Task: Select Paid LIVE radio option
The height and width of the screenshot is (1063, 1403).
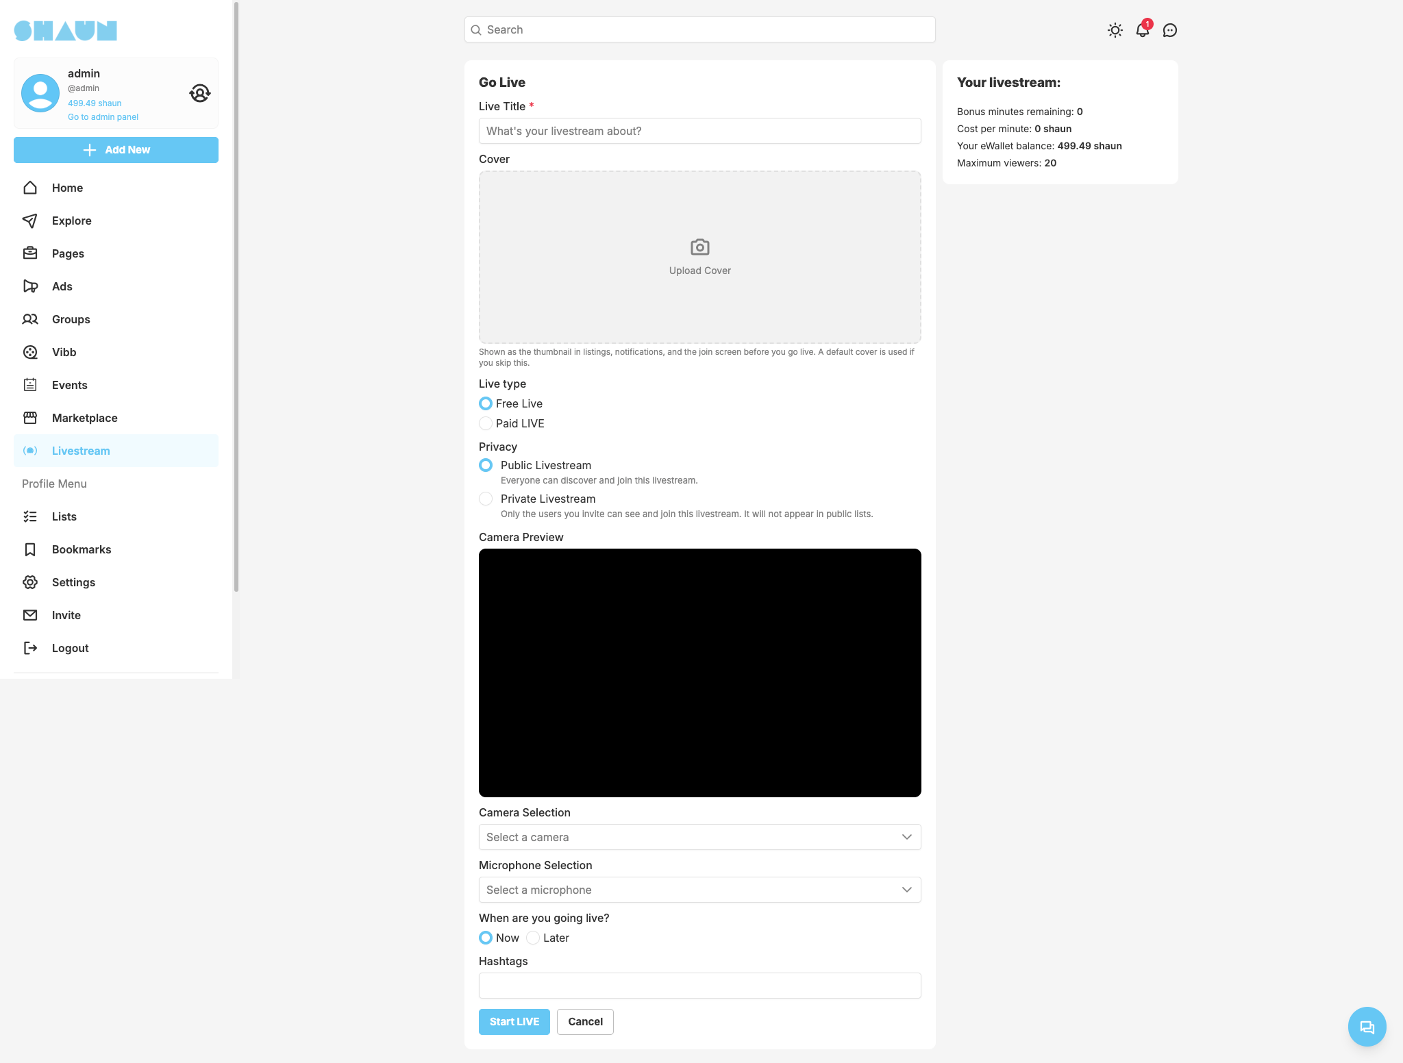Action: click(x=486, y=423)
